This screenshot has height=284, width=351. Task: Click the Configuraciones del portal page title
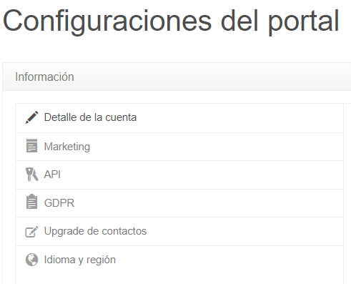[x=171, y=21]
